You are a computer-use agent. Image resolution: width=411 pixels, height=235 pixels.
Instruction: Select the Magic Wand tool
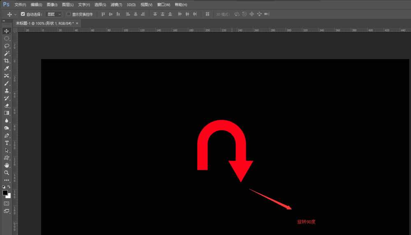pos(7,53)
